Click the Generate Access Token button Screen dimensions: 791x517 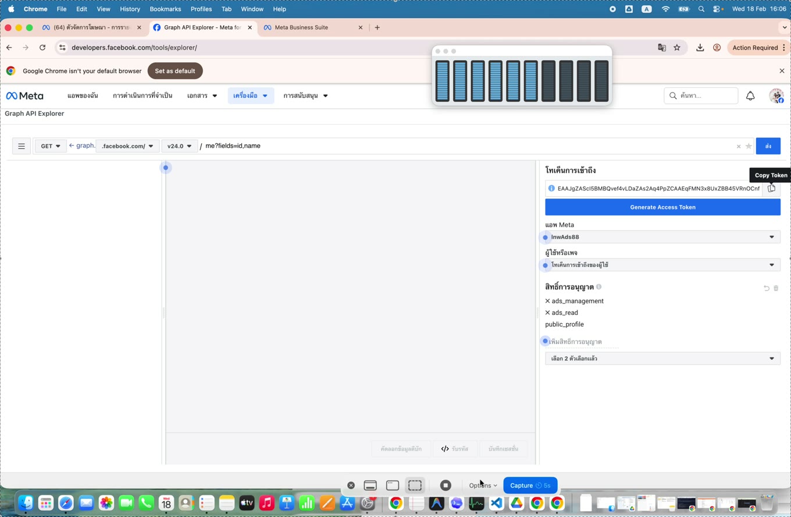pyautogui.click(x=662, y=207)
